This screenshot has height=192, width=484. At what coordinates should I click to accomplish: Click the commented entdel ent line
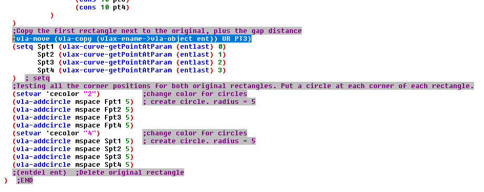[x=98, y=173]
